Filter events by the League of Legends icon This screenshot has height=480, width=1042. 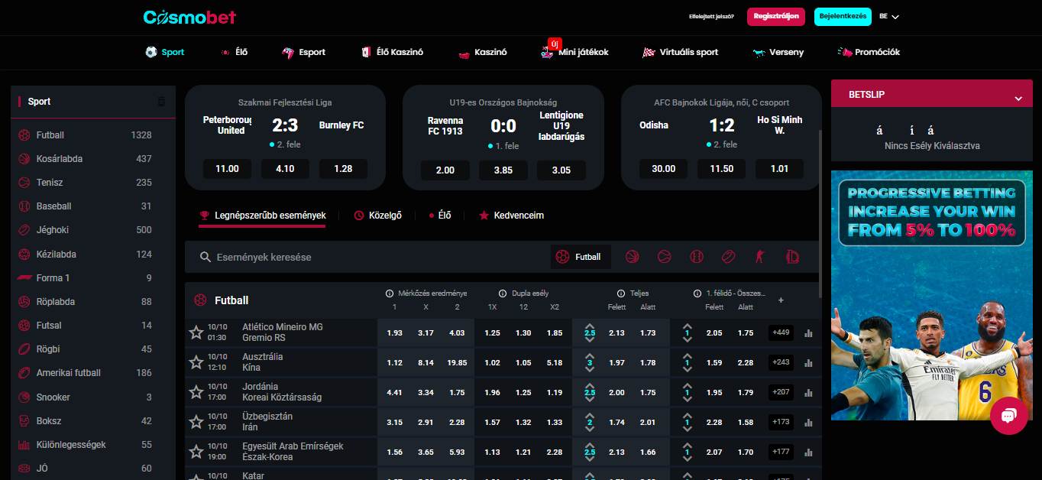pyautogui.click(x=793, y=257)
